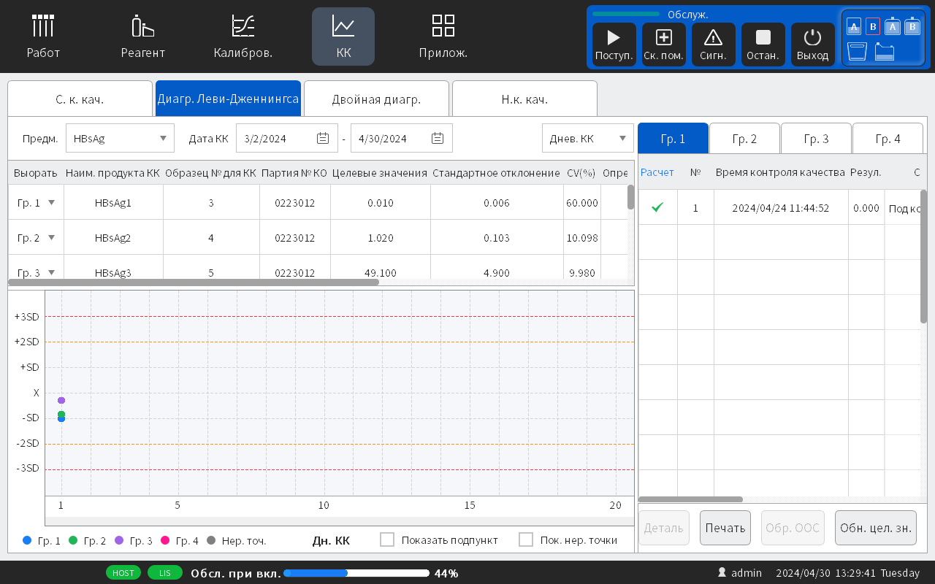The width and height of the screenshot is (935, 584).
Task: Click the gray Нер. точ. legend dot
Action: (x=211, y=540)
